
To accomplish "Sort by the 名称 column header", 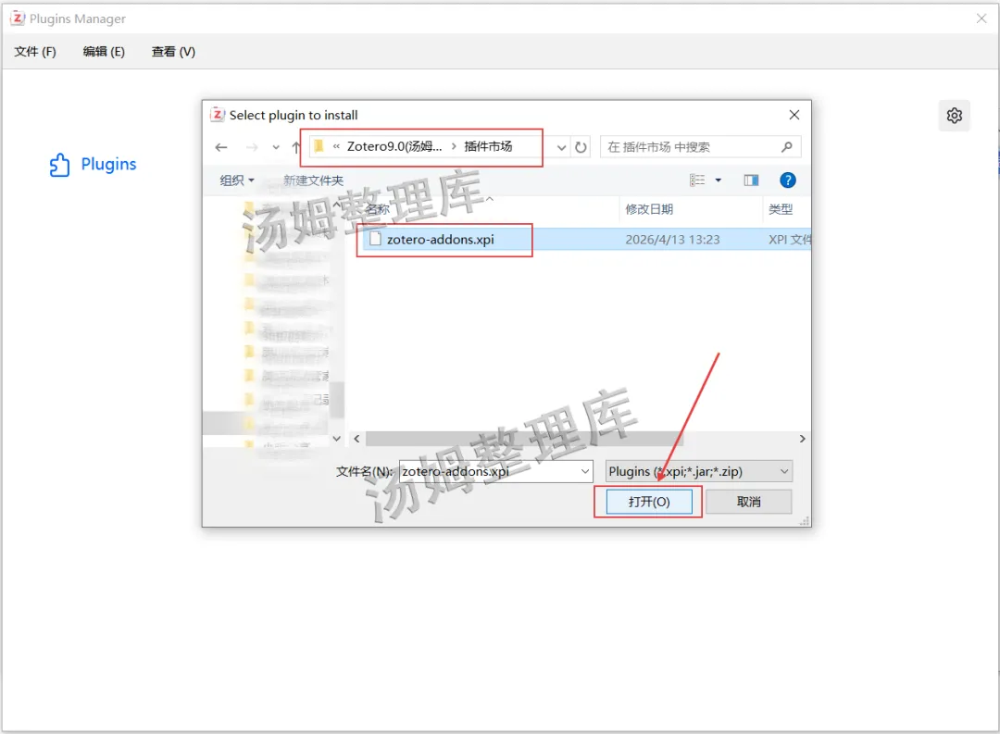I will 377,209.
